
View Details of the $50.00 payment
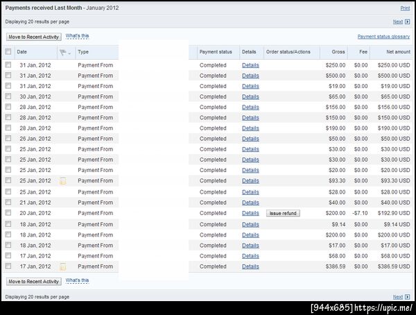tap(250, 139)
